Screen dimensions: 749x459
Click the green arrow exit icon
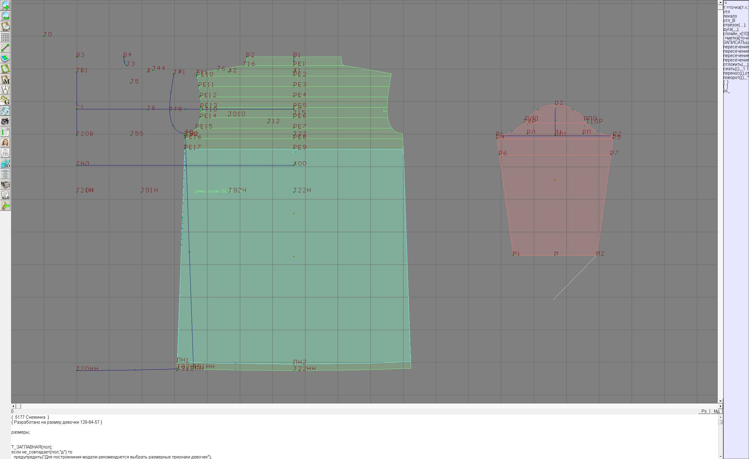click(x=5, y=206)
